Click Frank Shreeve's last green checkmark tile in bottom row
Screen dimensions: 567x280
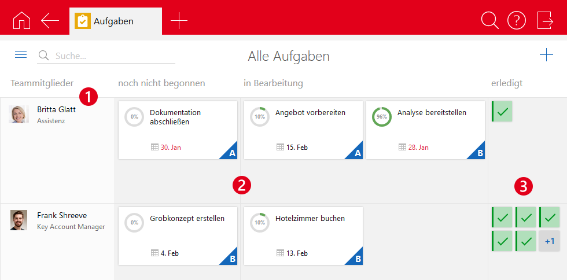click(x=526, y=241)
